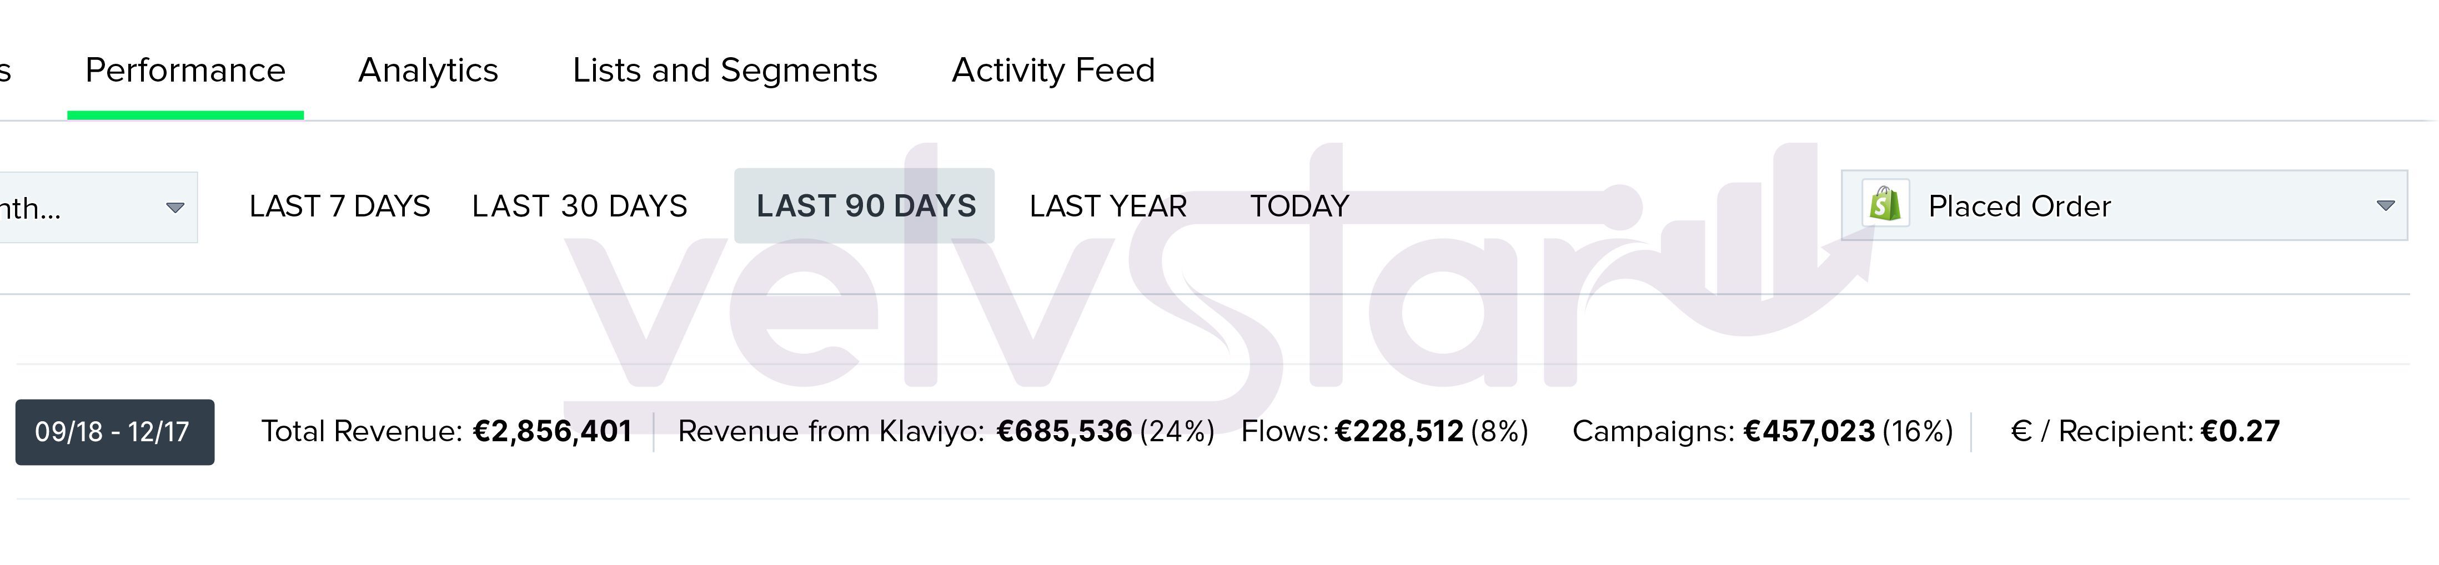This screenshot has height=565, width=2439.
Task: Click Revenue from Klaviyo €685,536 value
Action: pos(1064,432)
